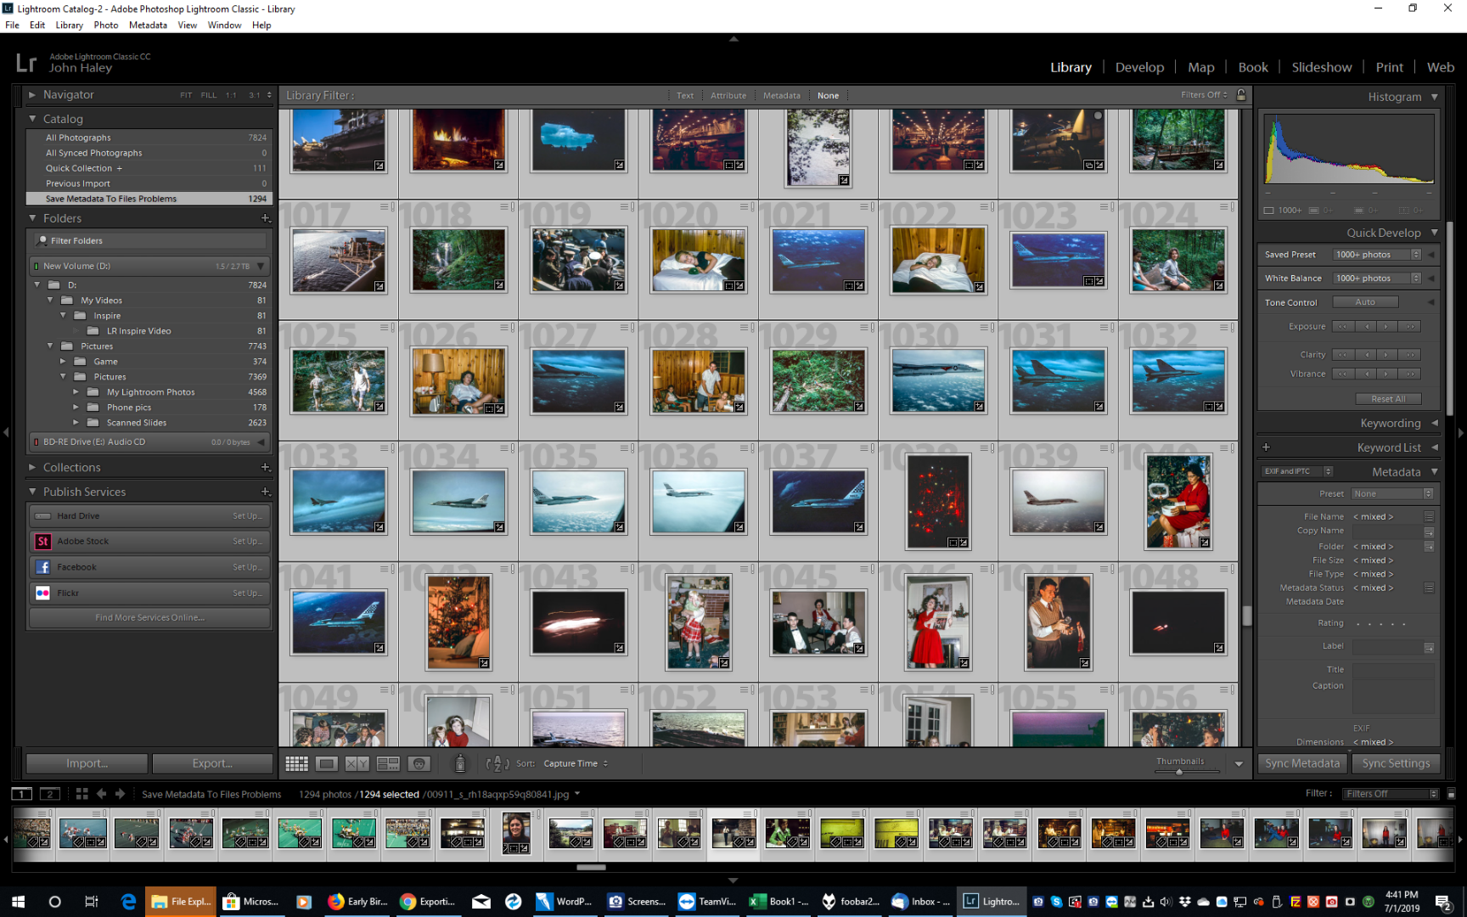Click the Adobe Stock service icon
The width and height of the screenshot is (1467, 917).
(x=42, y=541)
